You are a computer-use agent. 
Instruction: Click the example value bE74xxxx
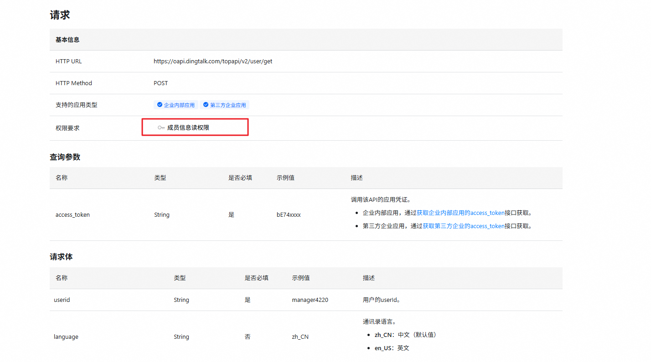pos(289,215)
